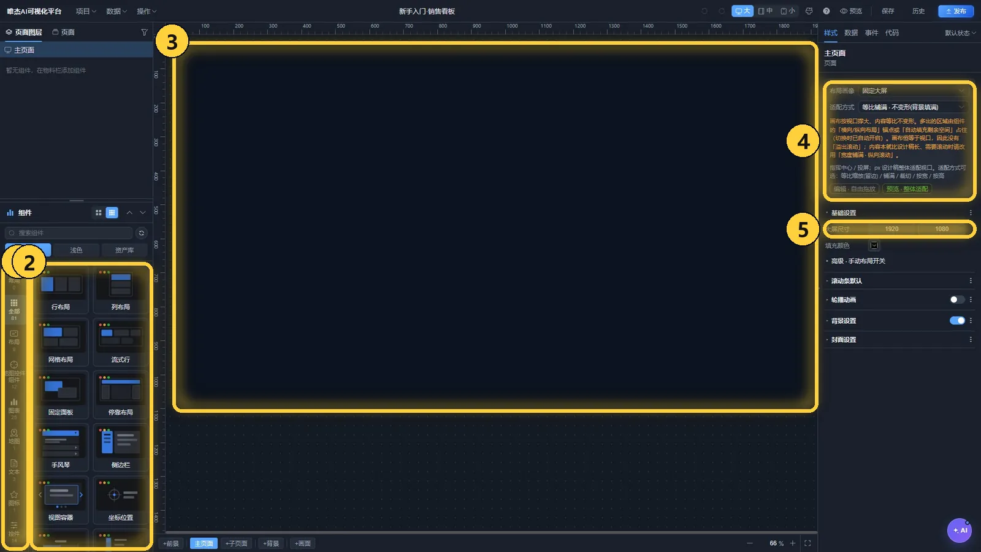Click the 预览 preview button in top toolbar

[x=851, y=11]
